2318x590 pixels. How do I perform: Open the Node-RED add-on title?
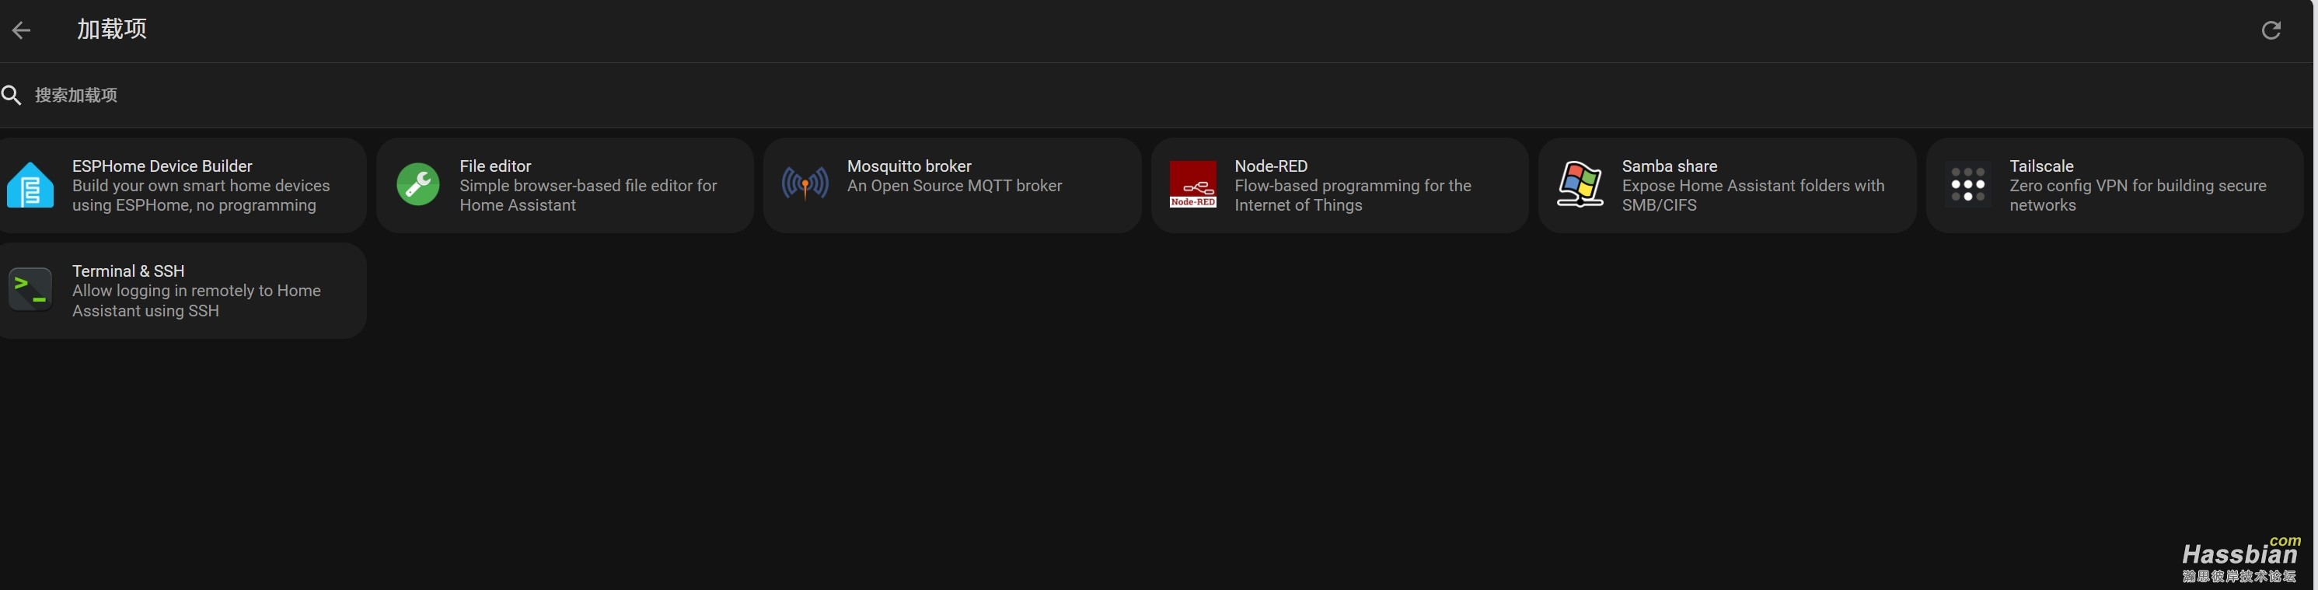pos(1271,166)
